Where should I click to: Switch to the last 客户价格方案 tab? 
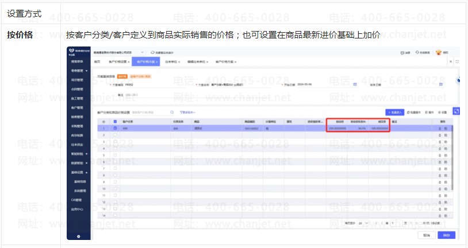click(x=224, y=61)
